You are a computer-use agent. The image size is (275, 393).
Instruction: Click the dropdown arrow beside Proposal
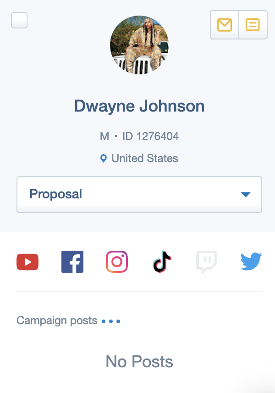[x=246, y=195]
